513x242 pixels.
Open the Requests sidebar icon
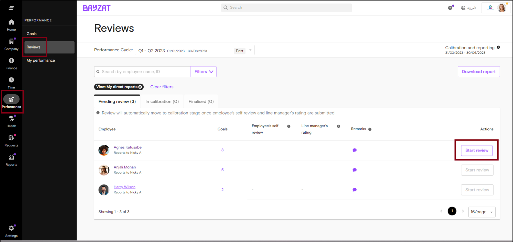pyautogui.click(x=11, y=138)
